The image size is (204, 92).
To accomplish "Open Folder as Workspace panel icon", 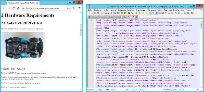I will pyautogui.click(x=169, y=13).
